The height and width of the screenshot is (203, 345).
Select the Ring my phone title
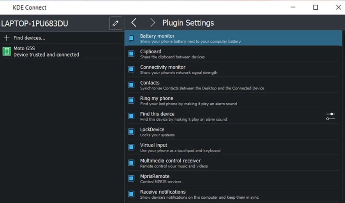[x=157, y=99]
